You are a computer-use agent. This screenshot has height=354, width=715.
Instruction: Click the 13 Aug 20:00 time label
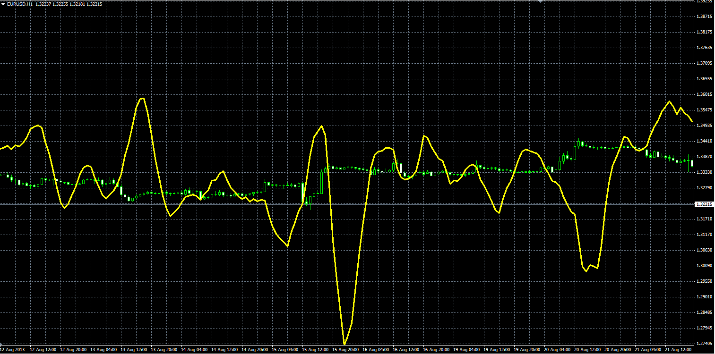164,350
